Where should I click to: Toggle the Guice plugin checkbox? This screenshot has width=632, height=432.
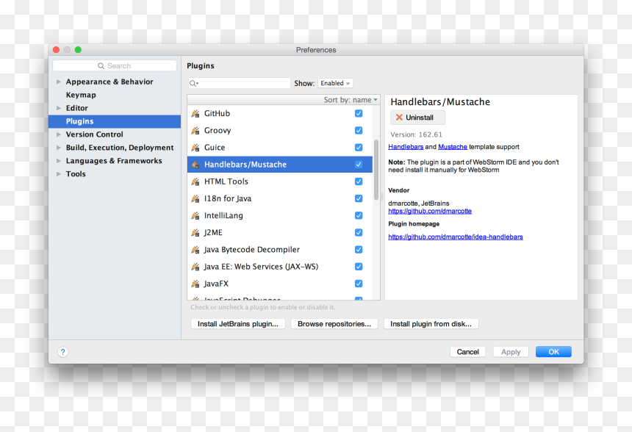[x=359, y=148]
